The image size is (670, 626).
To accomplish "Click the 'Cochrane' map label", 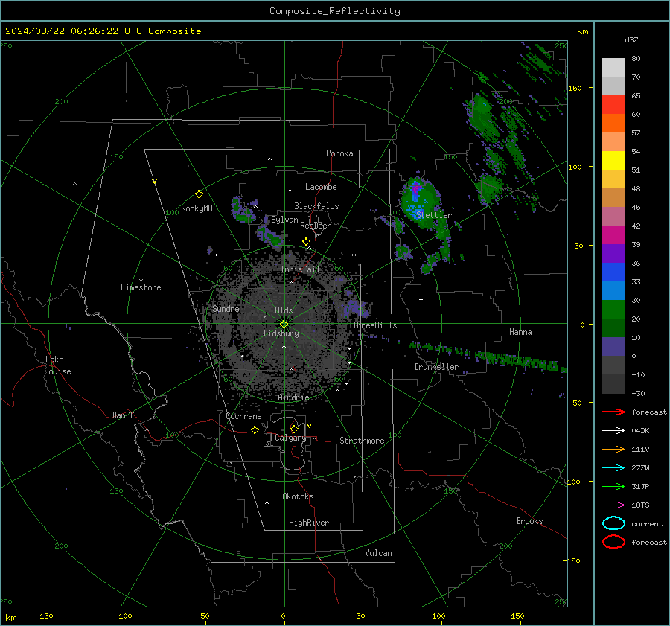I will click(243, 416).
